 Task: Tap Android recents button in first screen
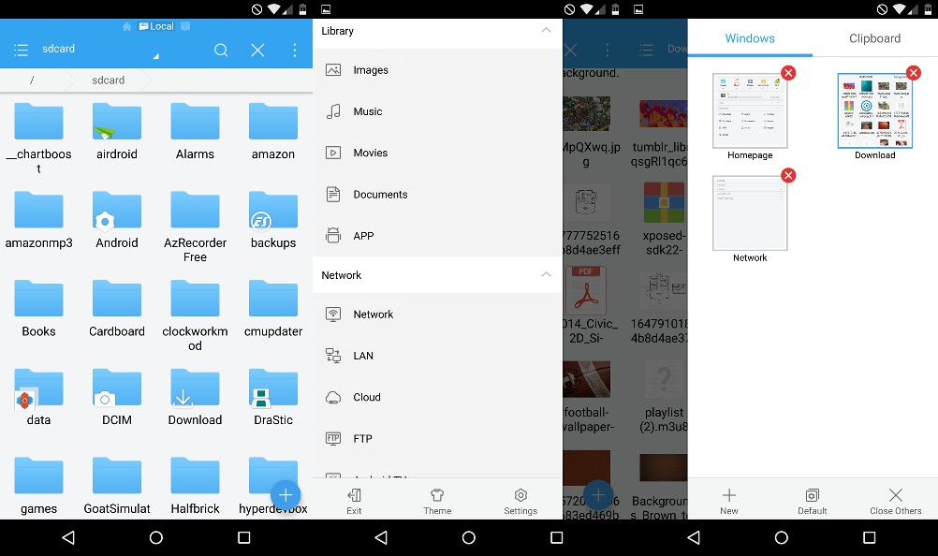pos(244,537)
